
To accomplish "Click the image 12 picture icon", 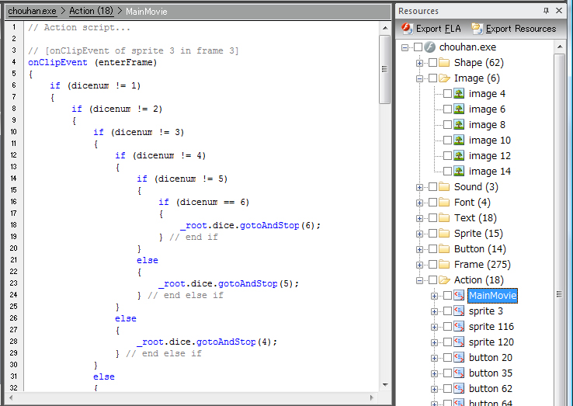I will [459, 156].
